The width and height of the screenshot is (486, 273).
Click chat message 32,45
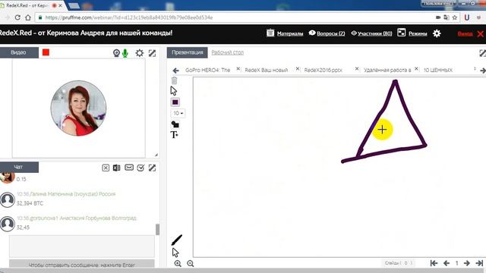click(x=23, y=227)
